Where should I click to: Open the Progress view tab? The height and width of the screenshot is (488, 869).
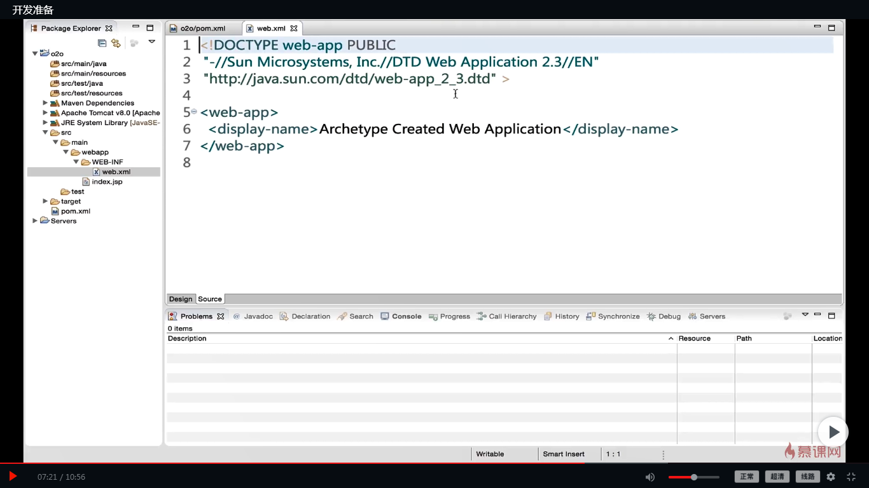tap(449, 316)
